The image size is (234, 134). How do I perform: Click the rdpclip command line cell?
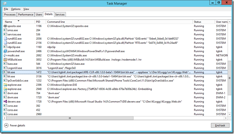pyautogui.click(x=51, y=47)
